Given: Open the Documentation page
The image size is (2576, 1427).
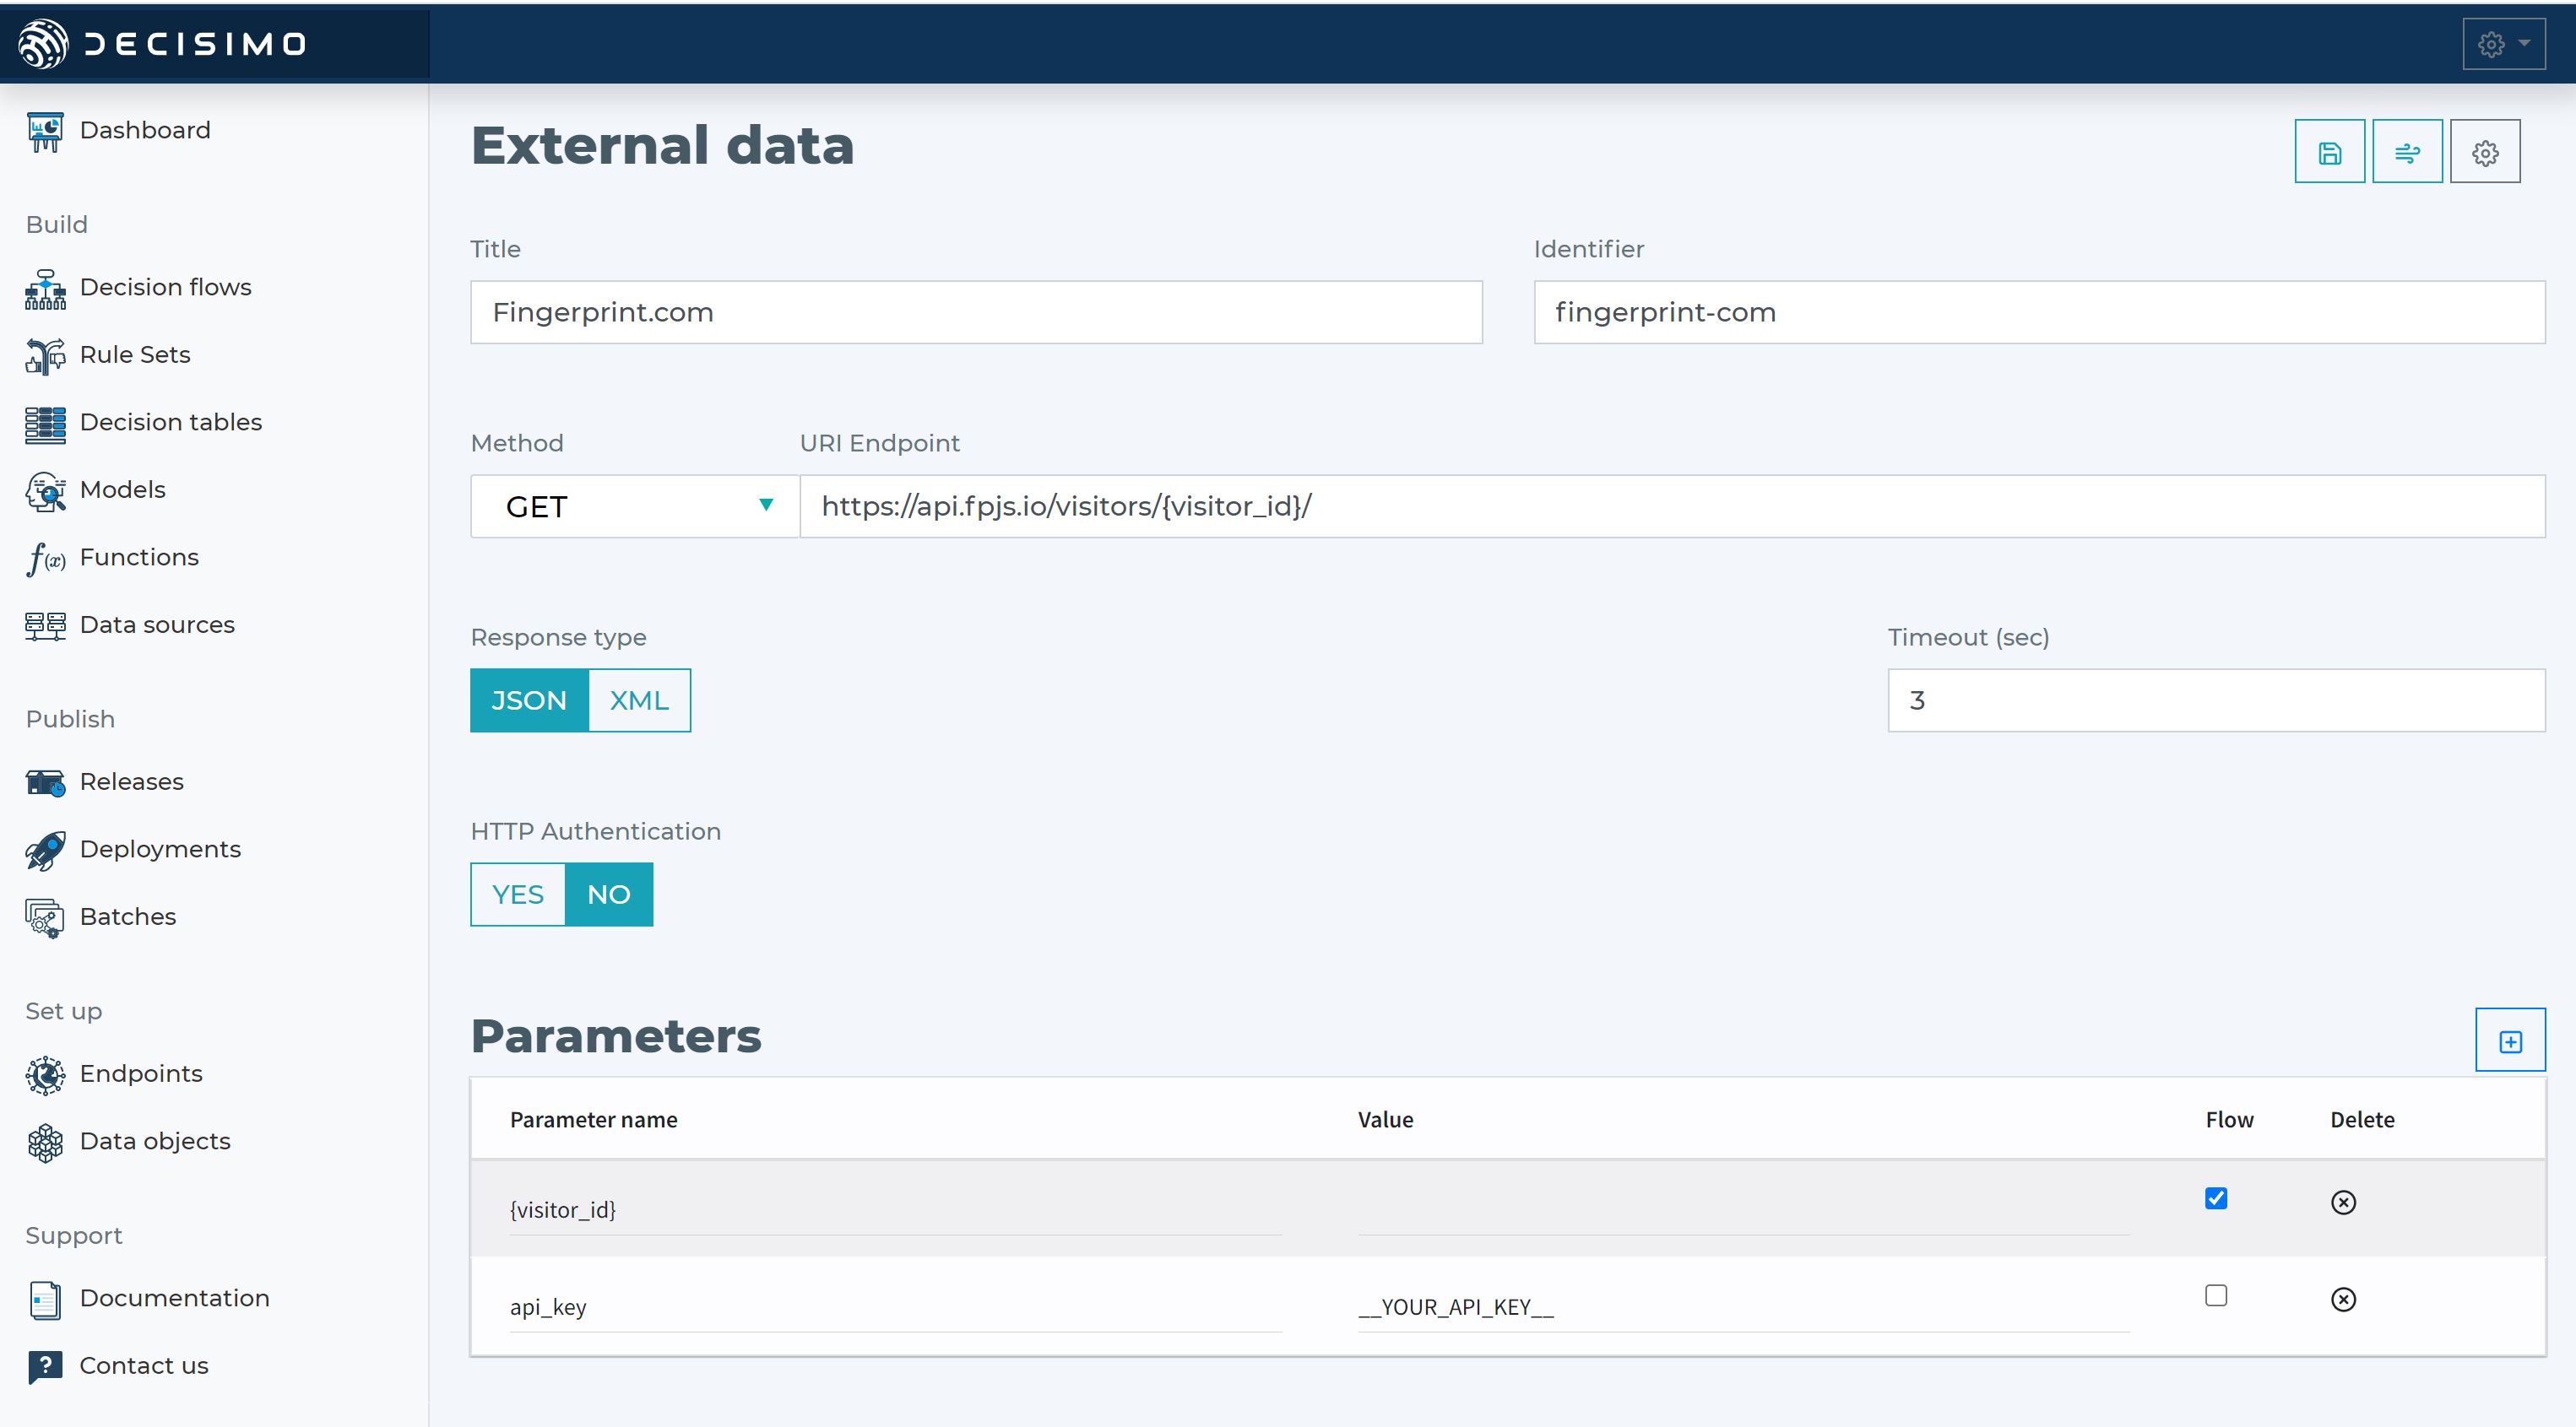Looking at the screenshot, I should click(174, 1298).
